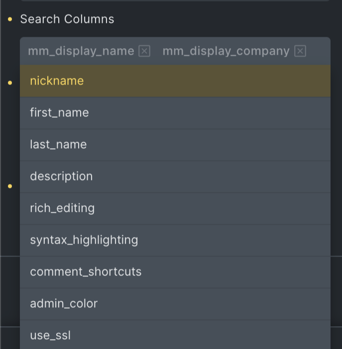The height and width of the screenshot is (349, 342).
Task: Remove the mm_display_name tag
Action: (144, 51)
